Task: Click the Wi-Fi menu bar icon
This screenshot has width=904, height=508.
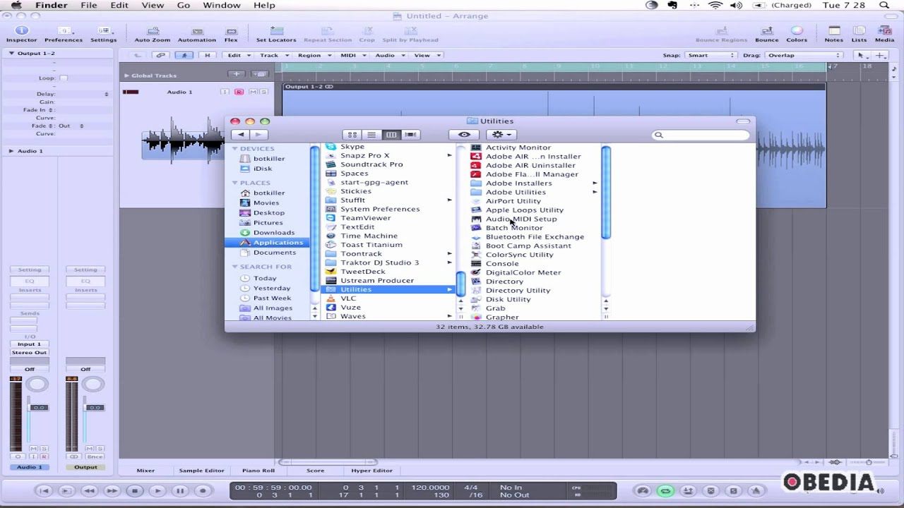Action: 716,5
